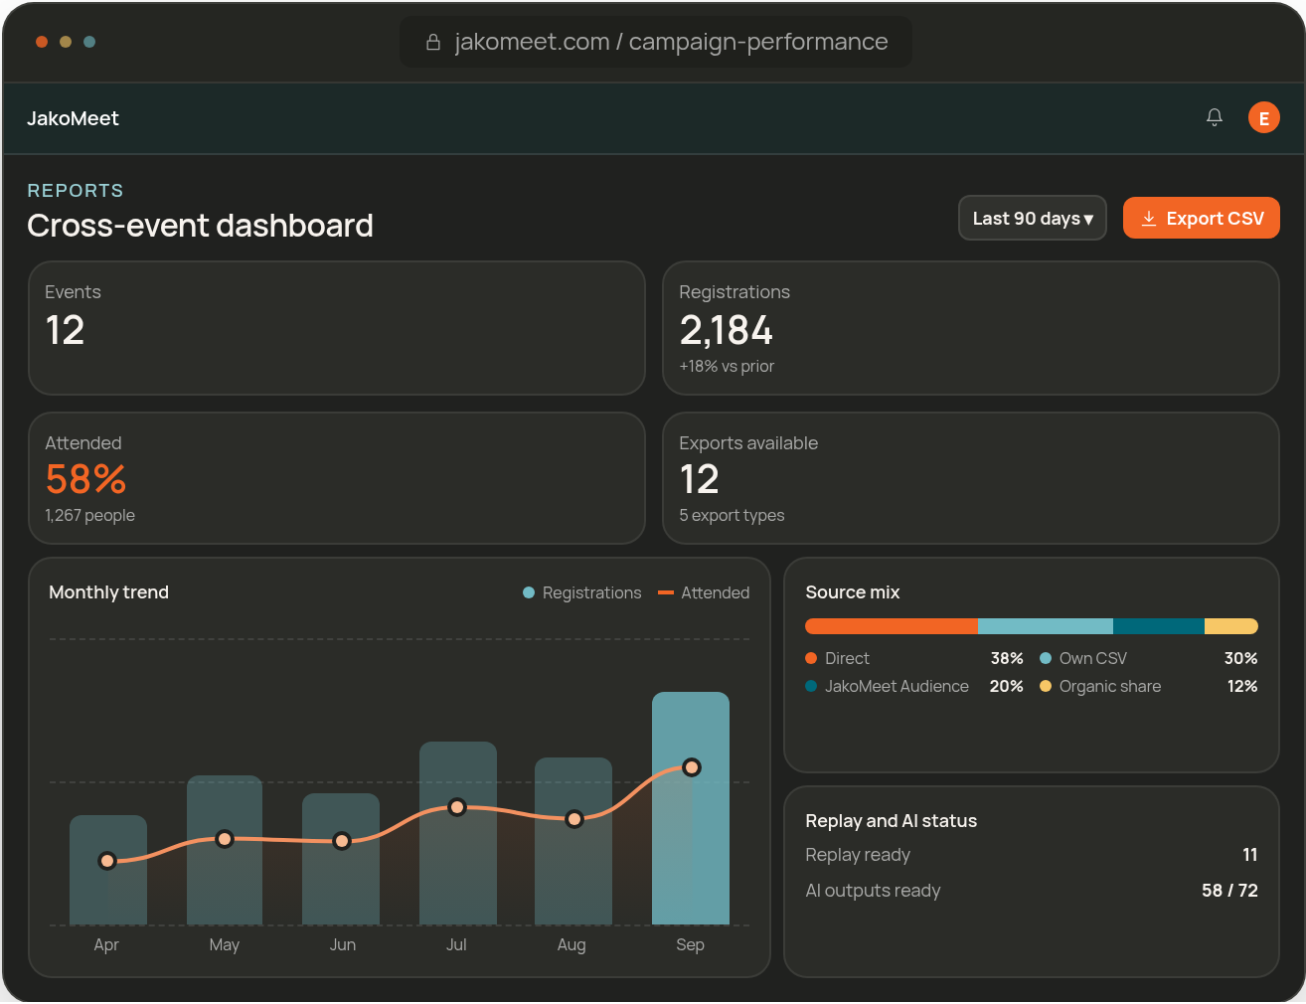Screen dimensions: 1306x1004
Task: Click the Export CSV button
Action: (x=1201, y=218)
